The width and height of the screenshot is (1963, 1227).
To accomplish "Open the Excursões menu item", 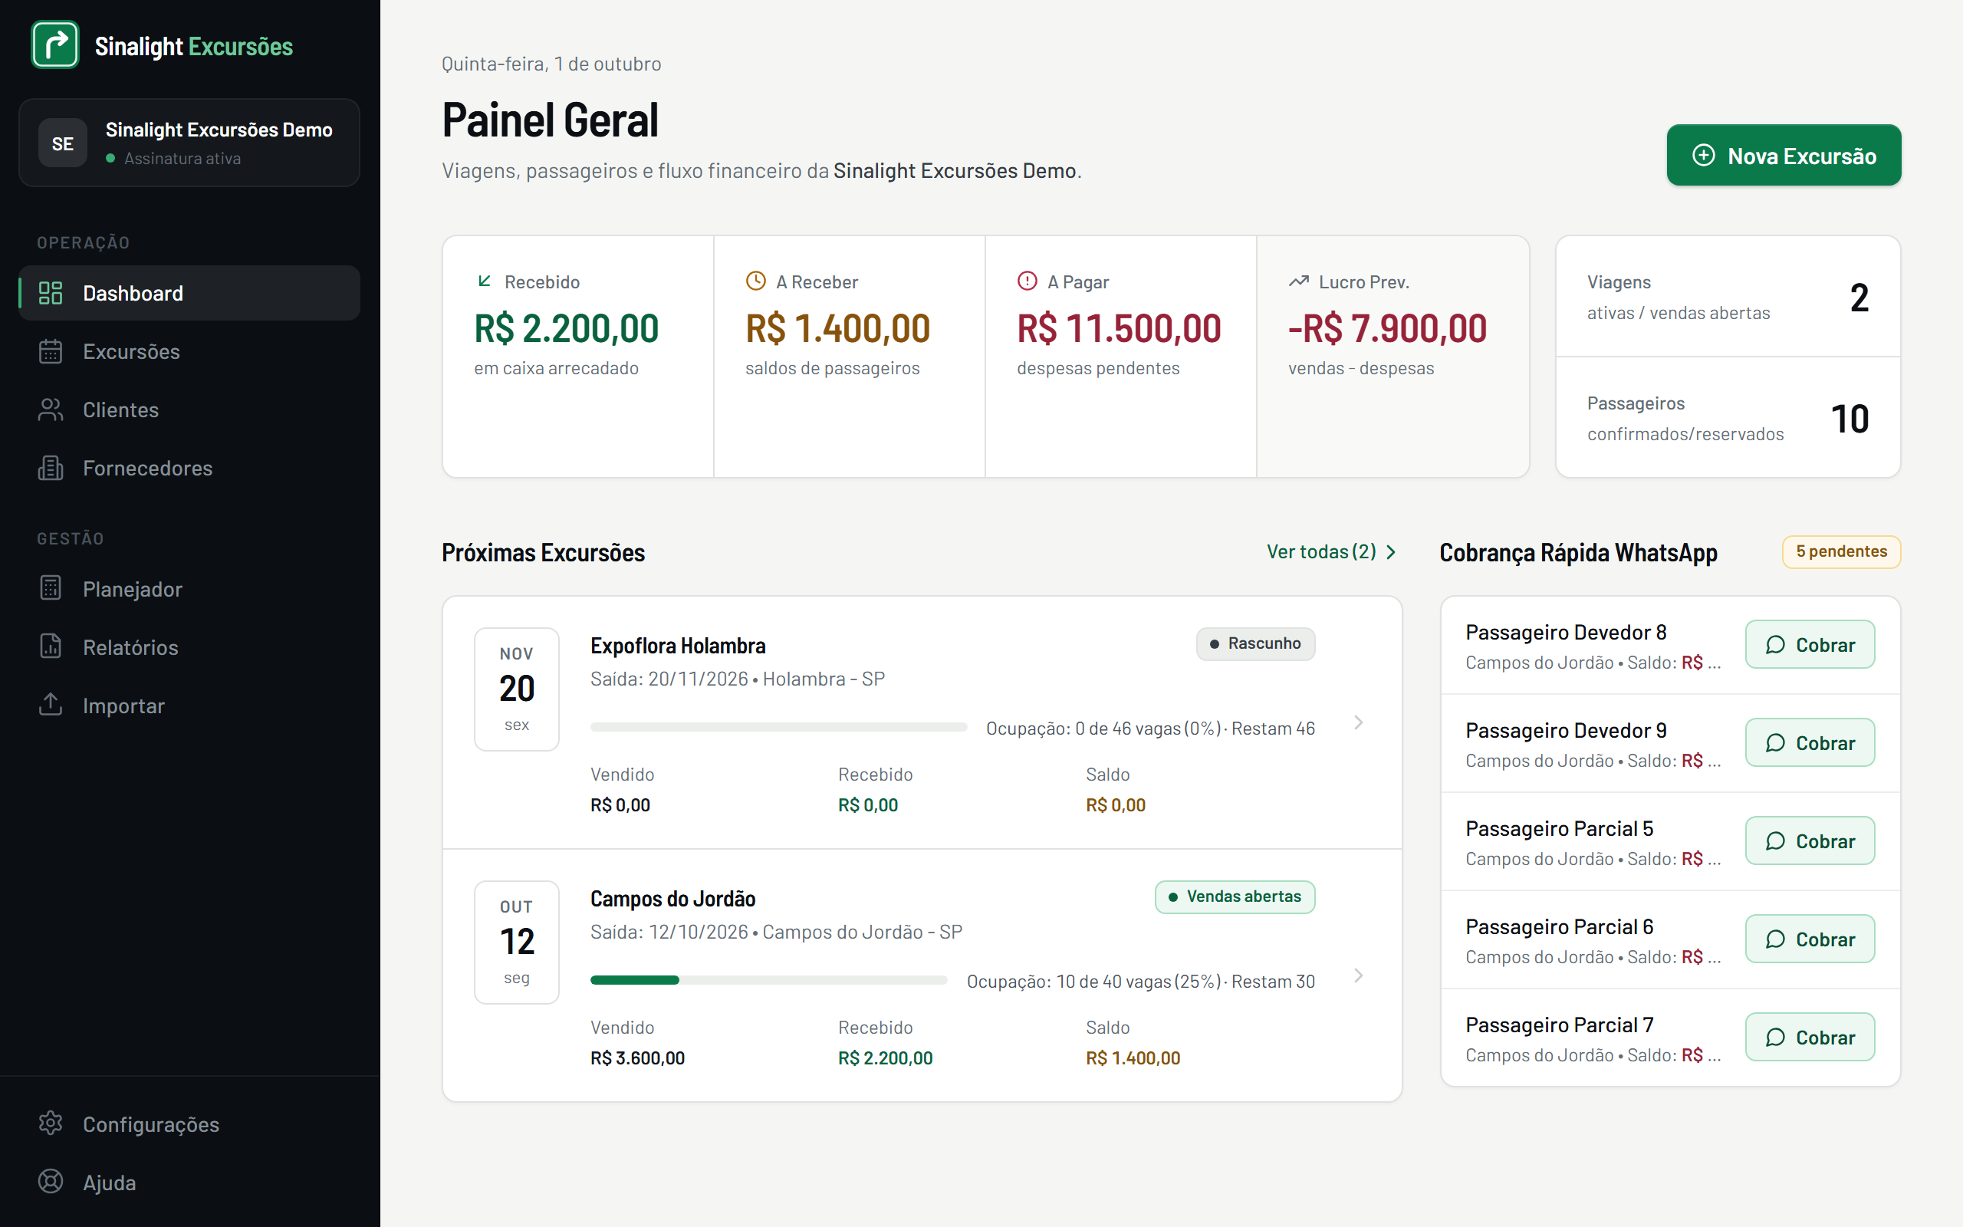I will click(189, 351).
